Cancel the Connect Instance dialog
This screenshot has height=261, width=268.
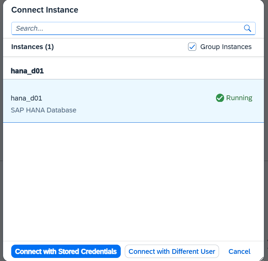(x=239, y=251)
